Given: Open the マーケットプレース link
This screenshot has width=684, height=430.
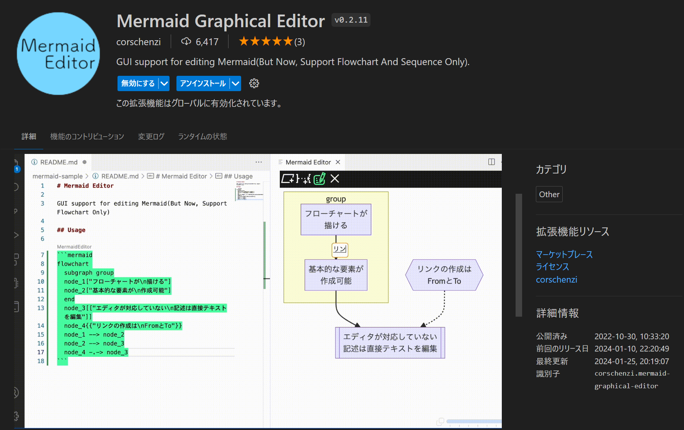Looking at the screenshot, I should click(565, 254).
